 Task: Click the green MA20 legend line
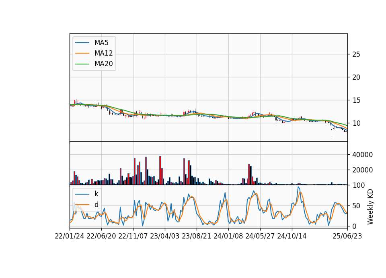coord(82,64)
